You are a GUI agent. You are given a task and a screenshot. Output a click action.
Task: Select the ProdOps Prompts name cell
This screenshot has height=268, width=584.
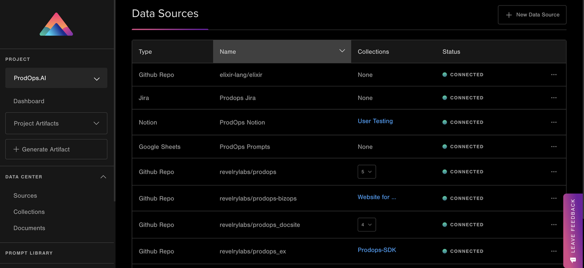click(x=245, y=147)
